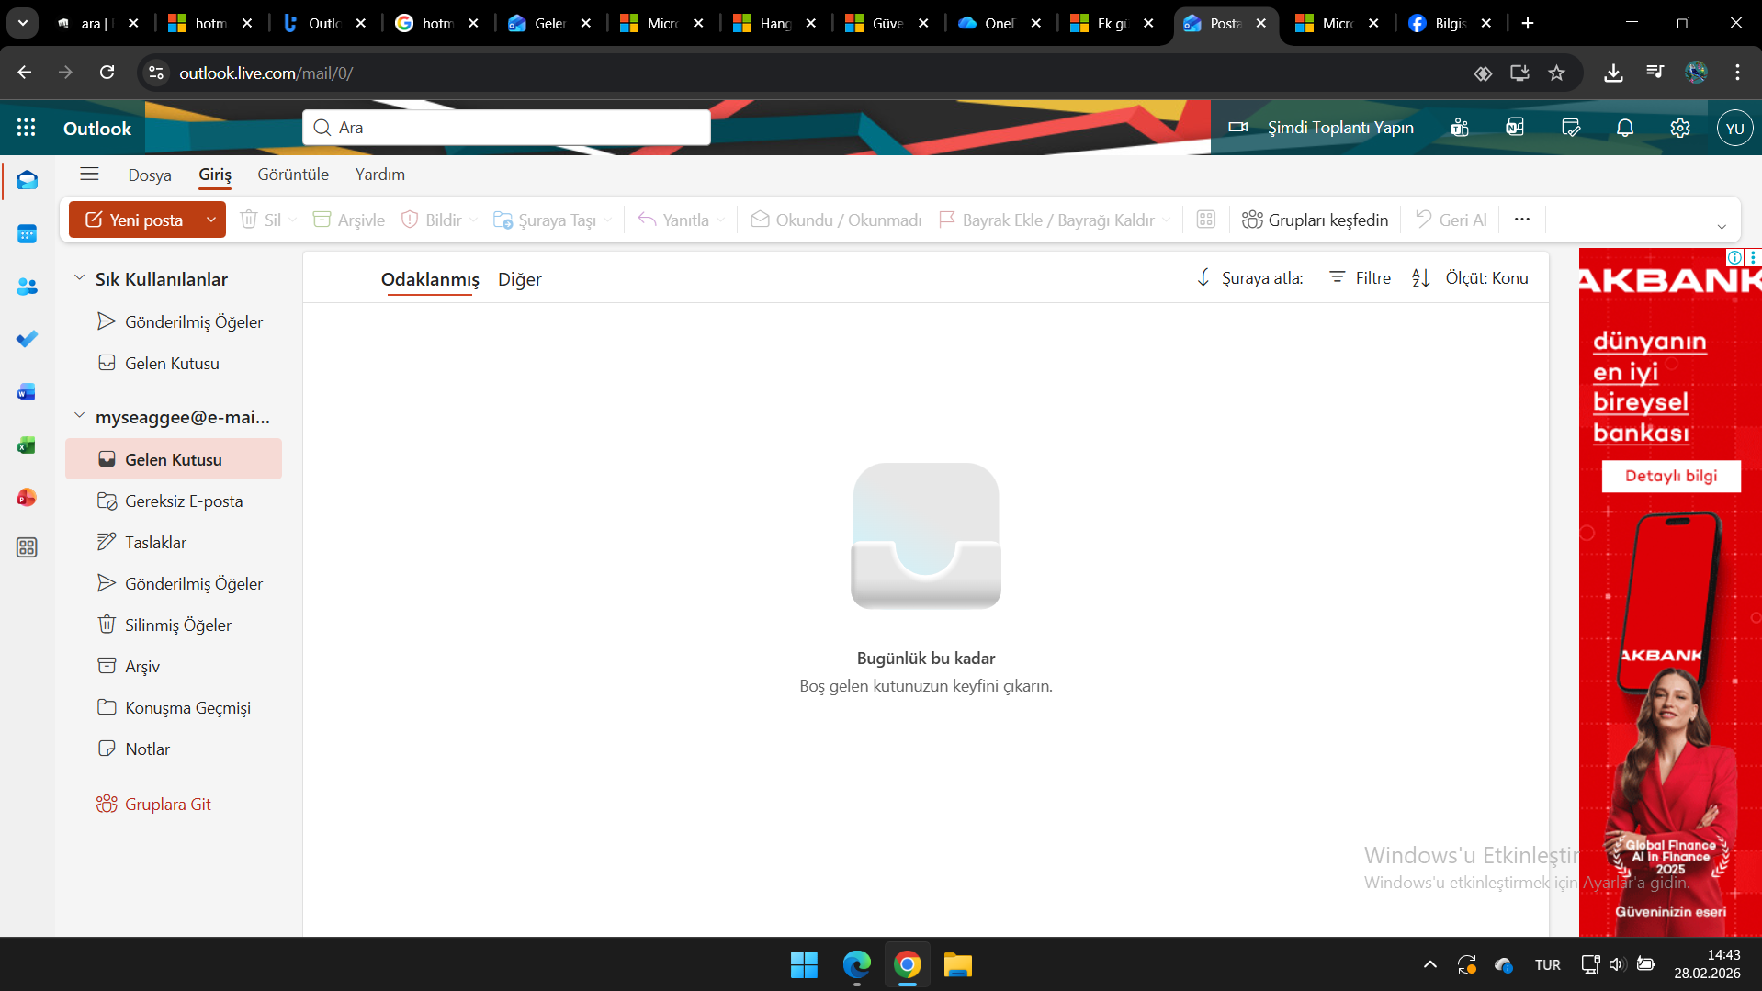Open the more apps grid icon
1762x991 pixels.
(x=27, y=547)
